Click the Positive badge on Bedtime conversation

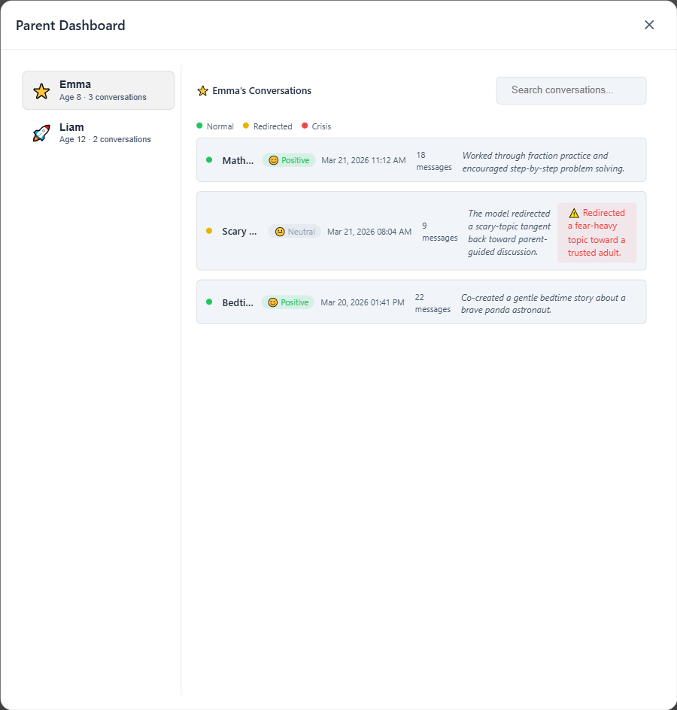(x=288, y=302)
